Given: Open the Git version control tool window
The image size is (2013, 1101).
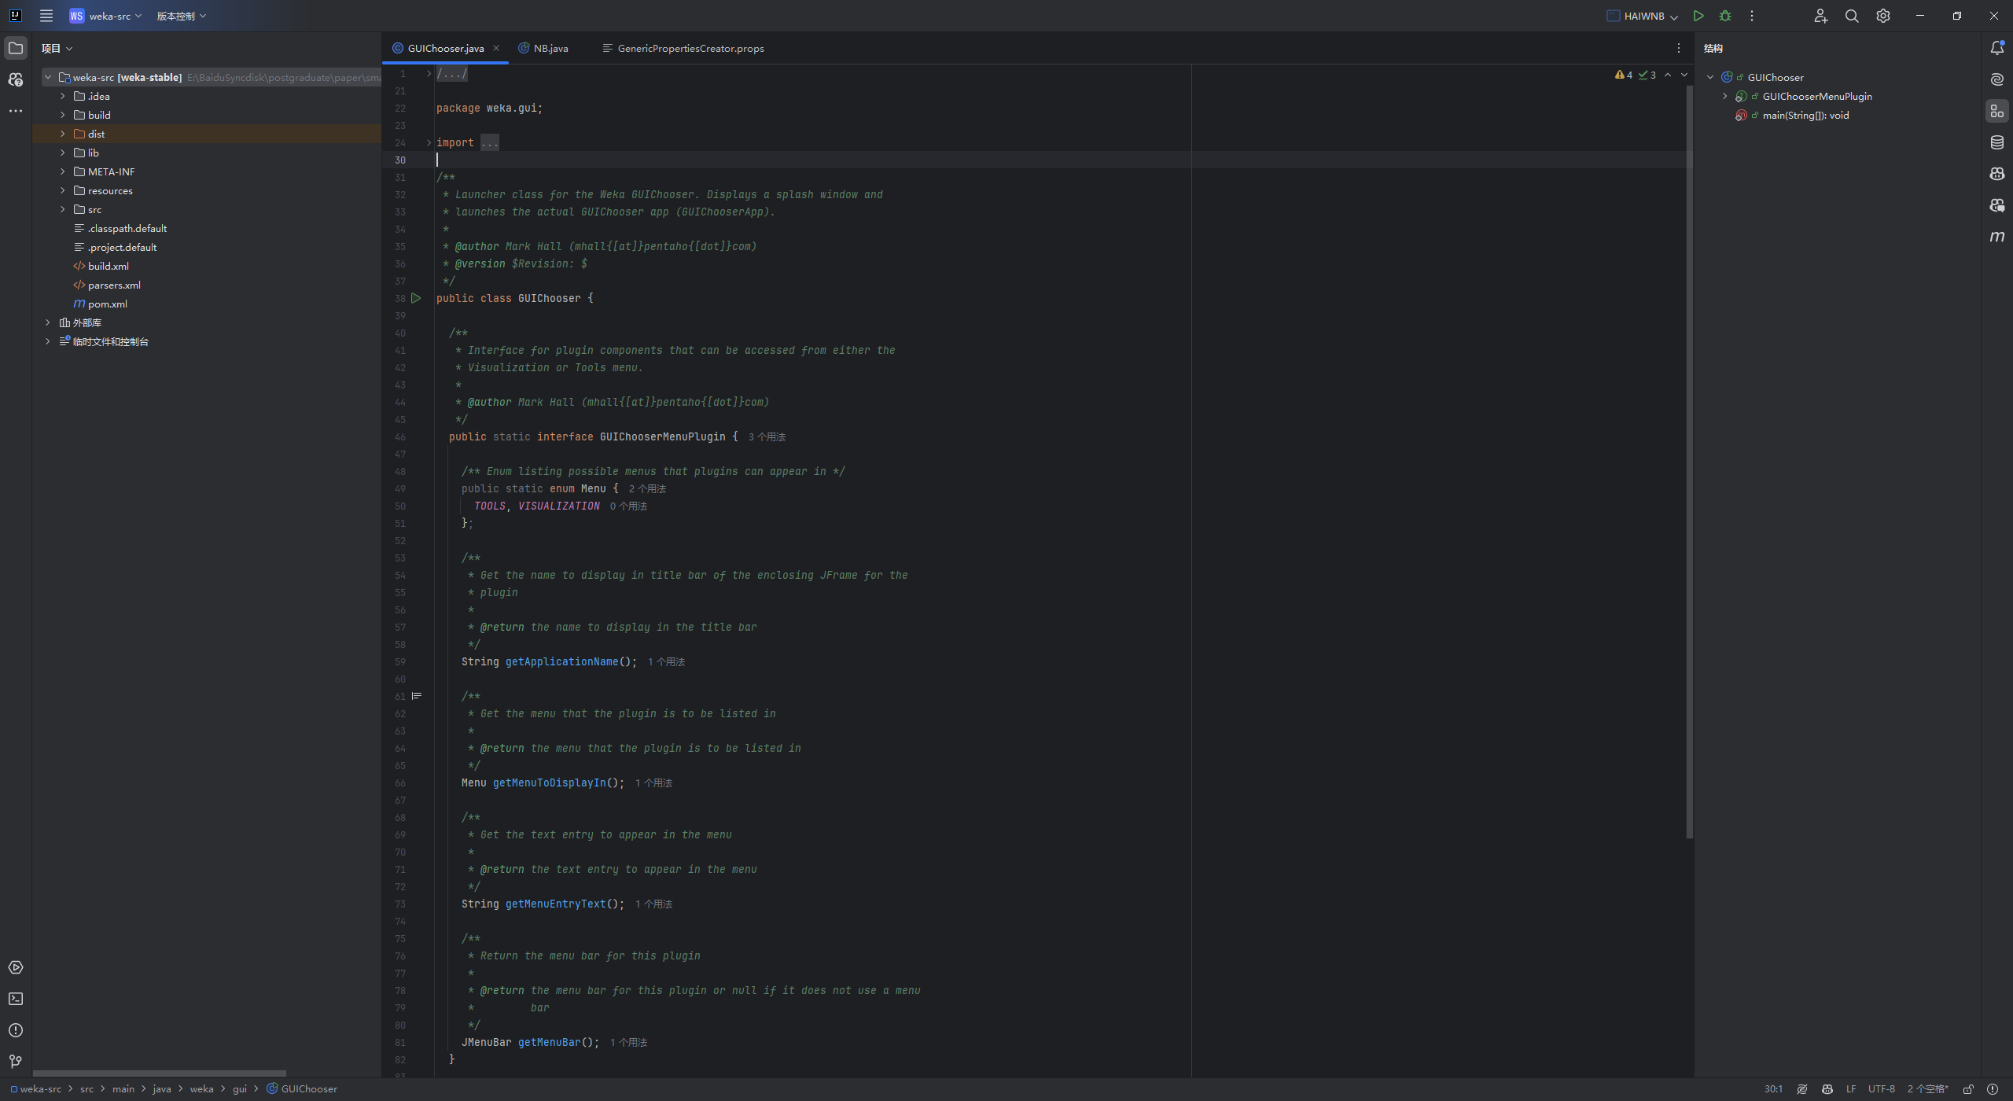Looking at the screenshot, I should (x=16, y=1062).
